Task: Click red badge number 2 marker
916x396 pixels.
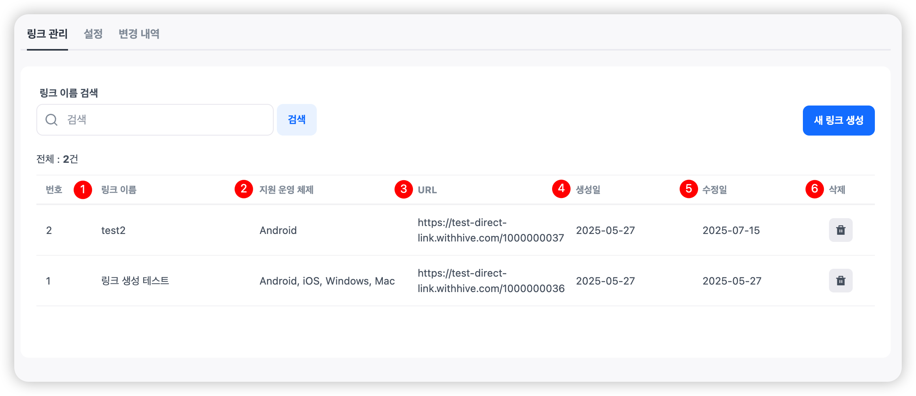Action: [x=244, y=189]
